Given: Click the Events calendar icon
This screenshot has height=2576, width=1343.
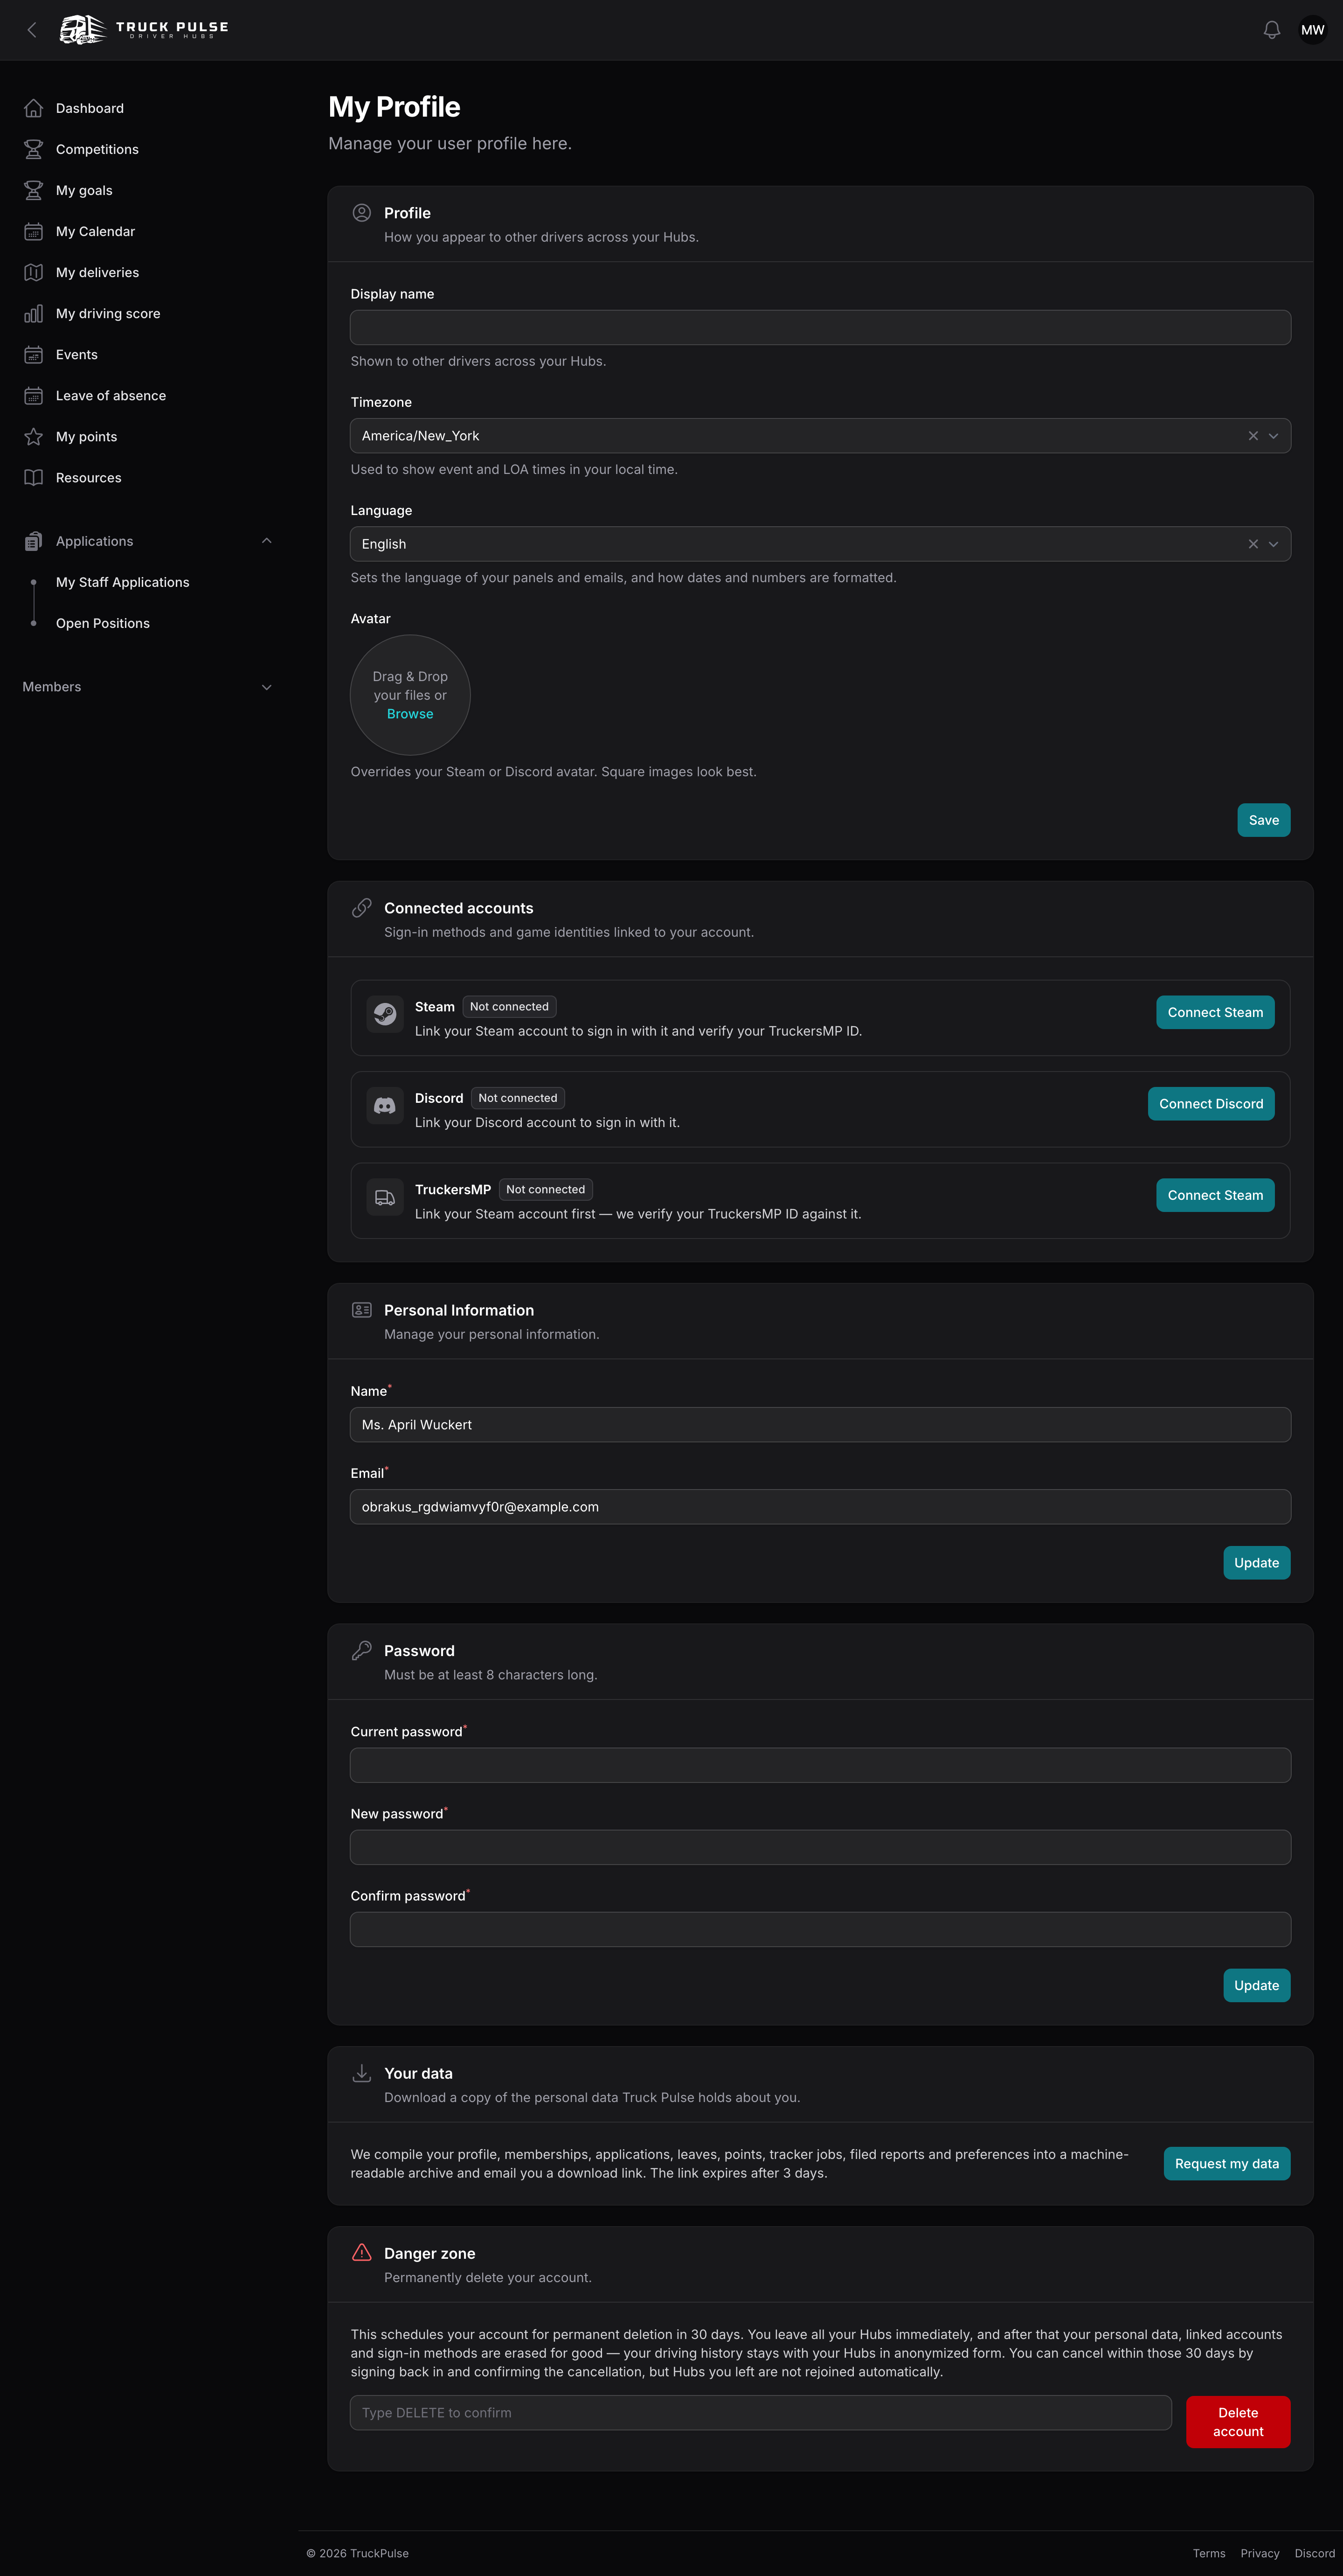Looking at the screenshot, I should [33, 354].
